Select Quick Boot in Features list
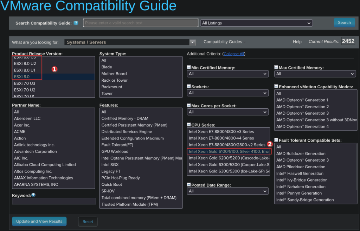 (111, 184)
